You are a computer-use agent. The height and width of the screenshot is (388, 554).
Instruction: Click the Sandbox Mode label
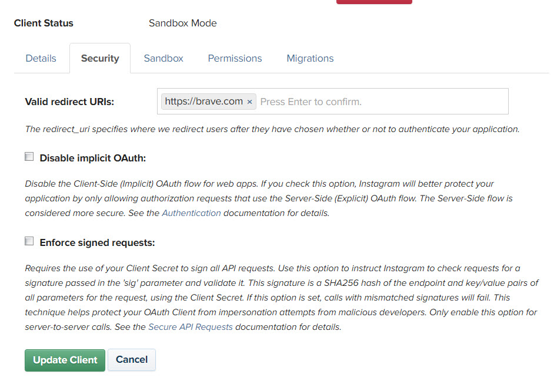pyautogui.click(x=182, y=23)
